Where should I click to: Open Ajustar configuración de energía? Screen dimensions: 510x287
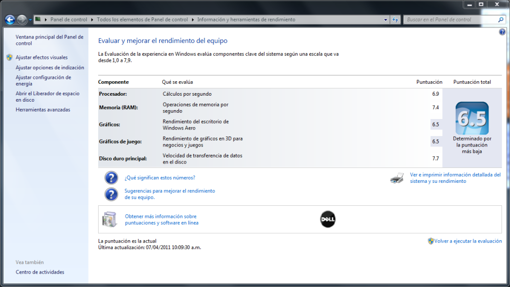point(43,80)
